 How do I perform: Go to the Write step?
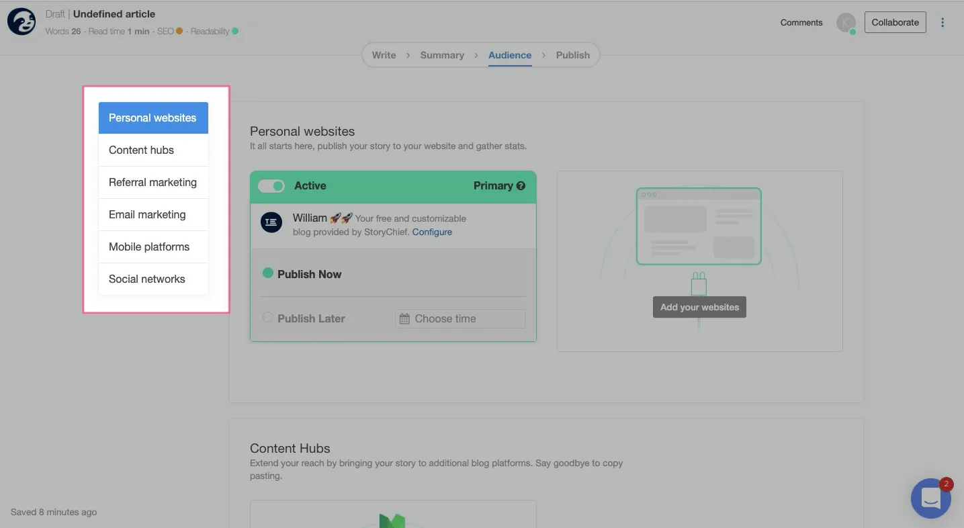click(x=384, y=55)
